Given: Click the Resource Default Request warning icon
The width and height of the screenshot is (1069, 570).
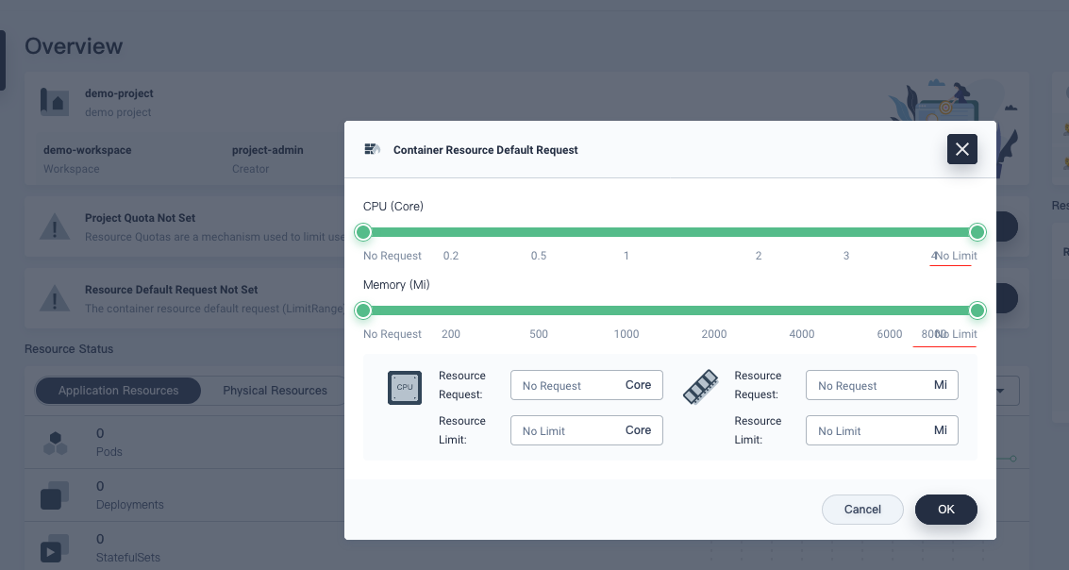Looking at the screenshot, I should (55, 298).
